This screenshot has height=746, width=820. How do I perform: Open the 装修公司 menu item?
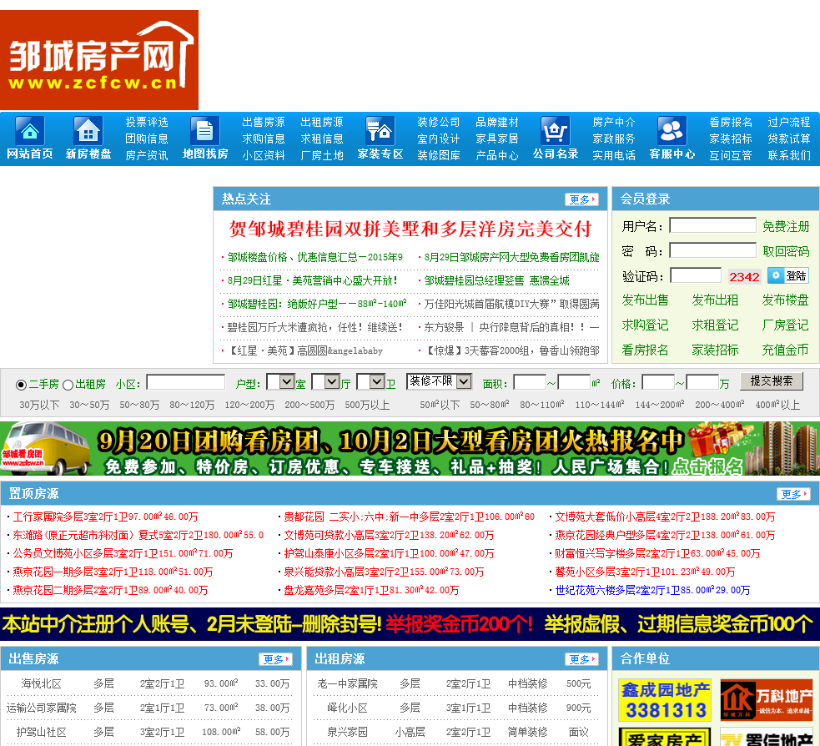point(438,123)
